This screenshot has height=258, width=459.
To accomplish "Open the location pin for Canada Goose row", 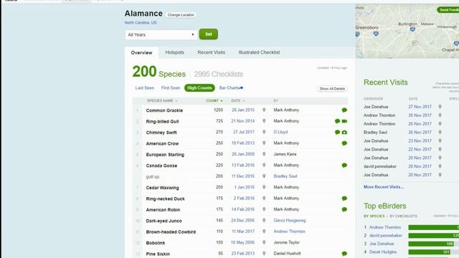I will 264,166.
